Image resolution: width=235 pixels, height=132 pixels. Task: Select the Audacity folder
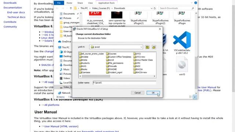[84, 63]
